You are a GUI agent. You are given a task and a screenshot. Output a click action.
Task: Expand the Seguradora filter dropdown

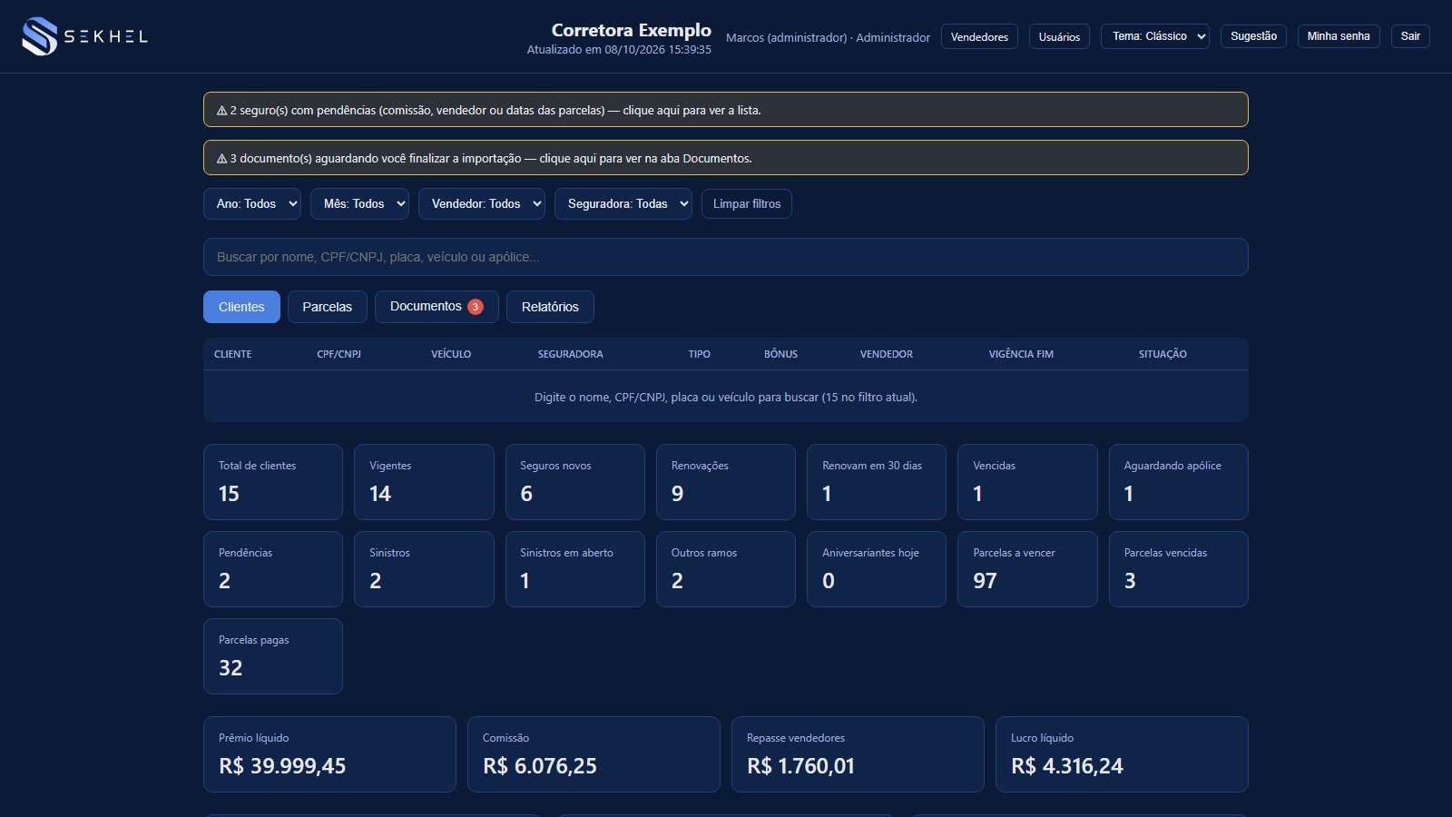point(623,203)
